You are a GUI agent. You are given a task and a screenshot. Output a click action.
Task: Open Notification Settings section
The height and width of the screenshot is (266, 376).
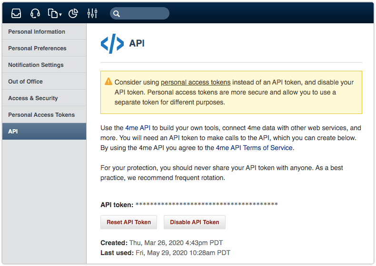coord(44,65)
